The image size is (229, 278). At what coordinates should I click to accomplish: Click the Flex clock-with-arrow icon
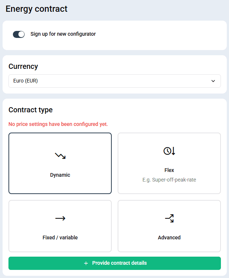pos(169,151)
